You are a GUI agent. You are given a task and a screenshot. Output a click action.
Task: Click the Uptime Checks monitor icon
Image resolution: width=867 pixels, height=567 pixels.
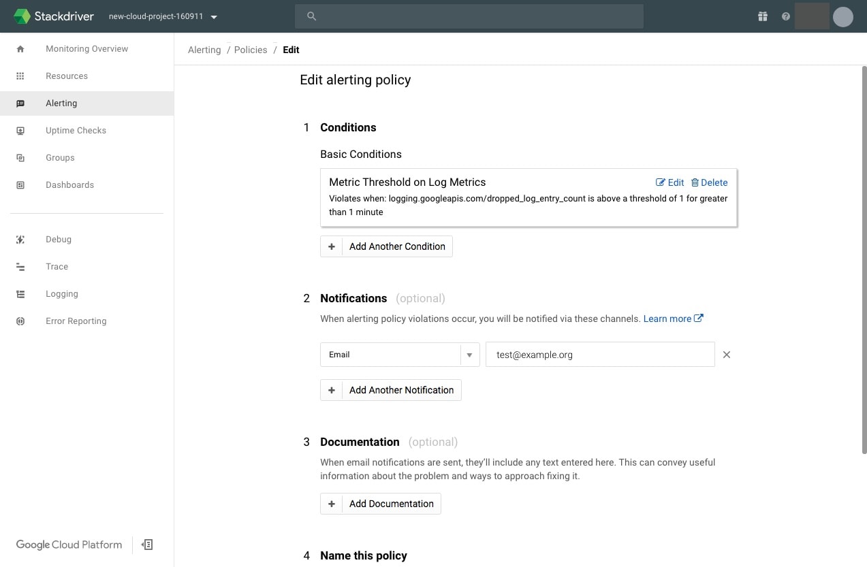point(20,131)
